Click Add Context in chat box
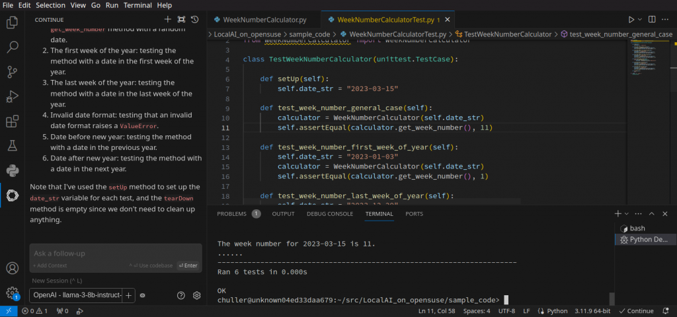 (50, 265)
